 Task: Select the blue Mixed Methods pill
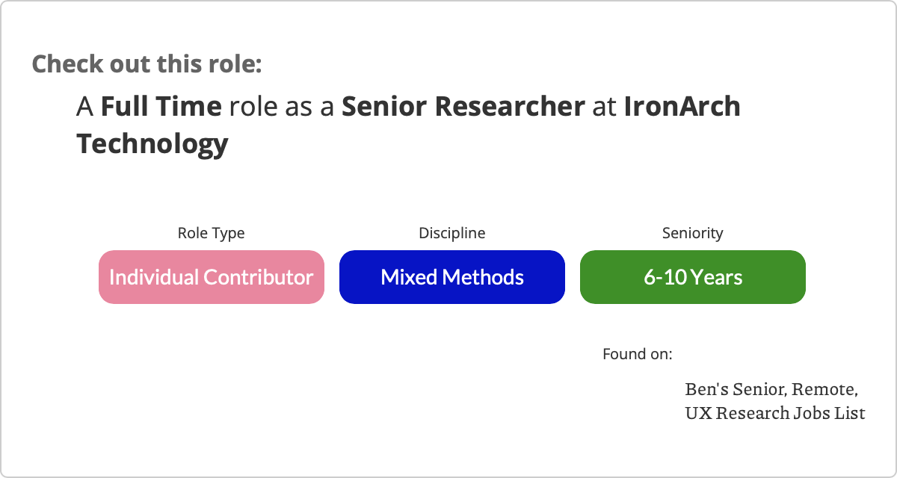pos(452,277)
